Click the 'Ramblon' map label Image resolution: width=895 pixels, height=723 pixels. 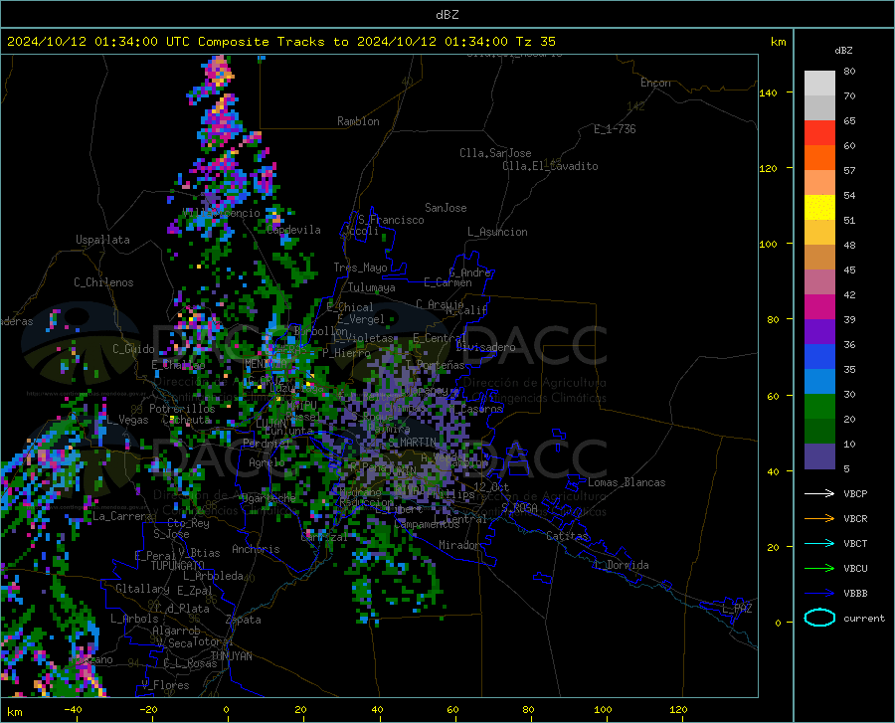pos(358,121)
